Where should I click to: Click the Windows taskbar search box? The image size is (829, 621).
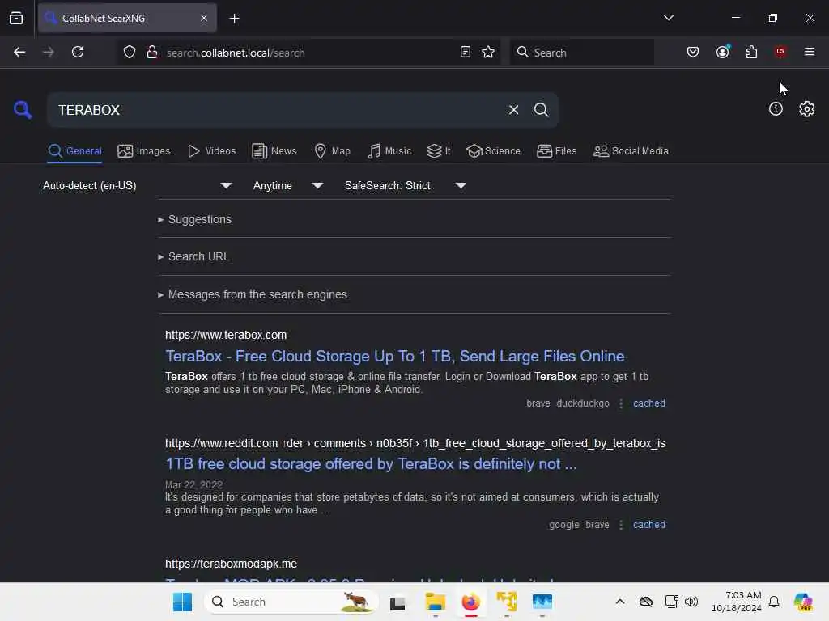pos(291,602)
